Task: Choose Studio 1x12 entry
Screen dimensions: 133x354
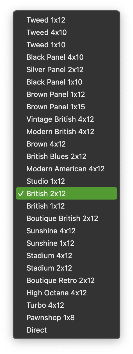Action: pyautogui.click(x=66, y=181)
